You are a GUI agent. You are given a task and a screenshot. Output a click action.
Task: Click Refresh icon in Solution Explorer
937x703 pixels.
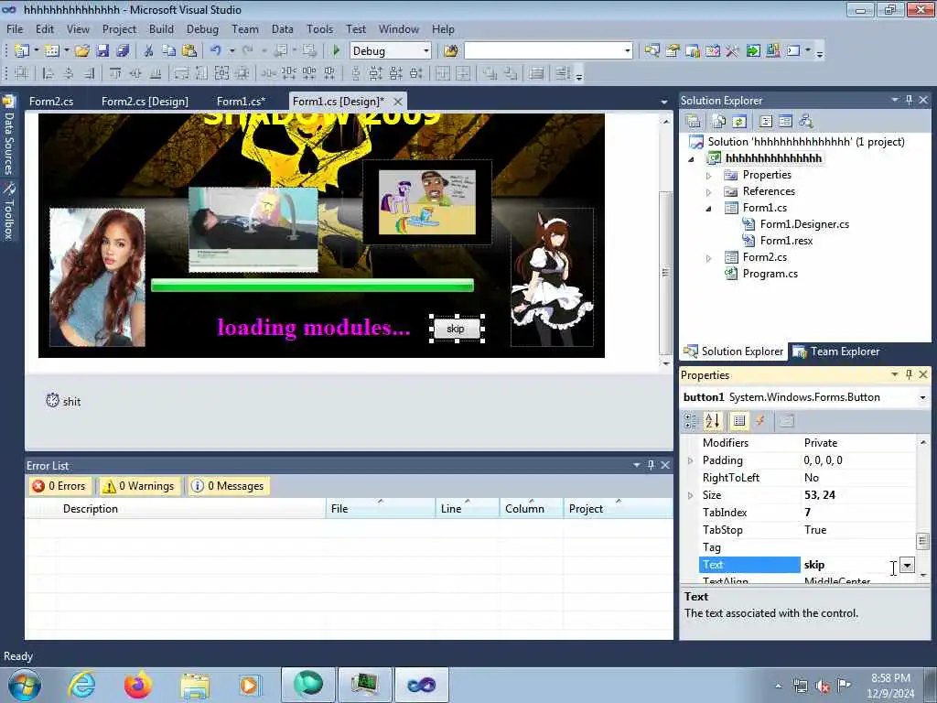(739, 122)
